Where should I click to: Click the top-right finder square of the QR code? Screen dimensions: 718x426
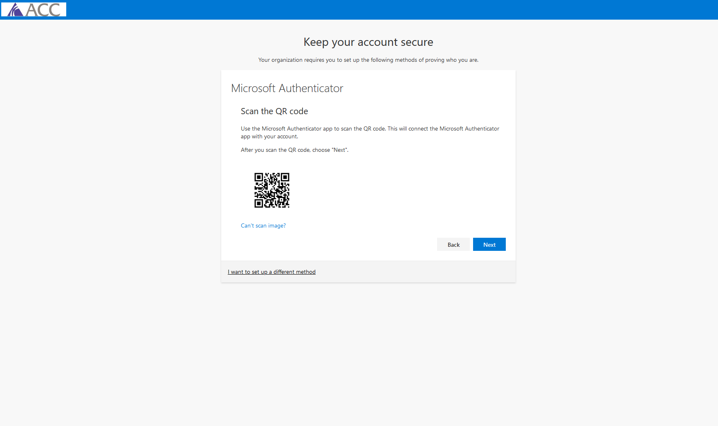(x=285, y=177)
